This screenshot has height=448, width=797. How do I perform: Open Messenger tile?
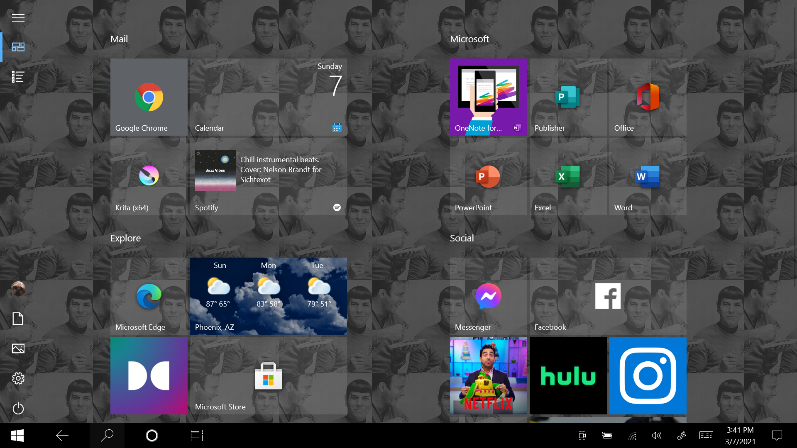(489, 296)
